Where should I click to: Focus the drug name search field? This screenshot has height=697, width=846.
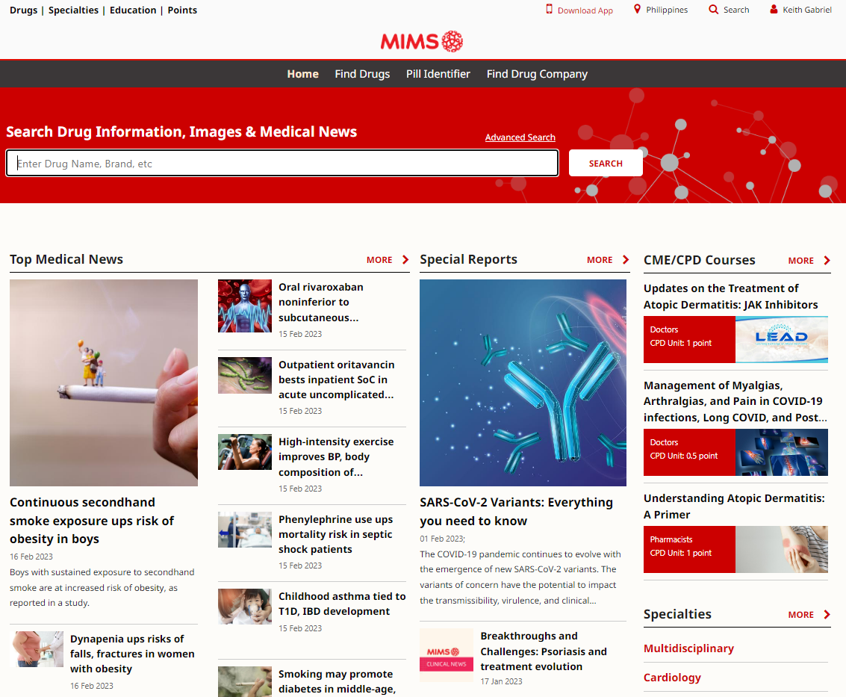tap(282, 164)
